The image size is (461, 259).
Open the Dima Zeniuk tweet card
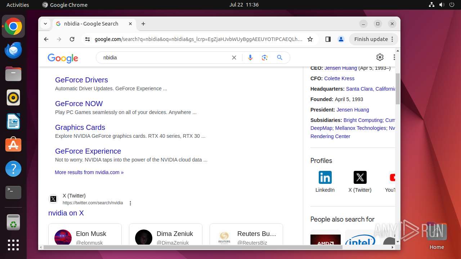coord(166,235)
